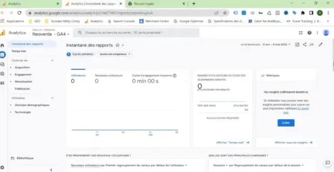The height and width of the screenshot is (172, 334).
Task: Open Admin settings gear icon
Action: pos(2,168)
